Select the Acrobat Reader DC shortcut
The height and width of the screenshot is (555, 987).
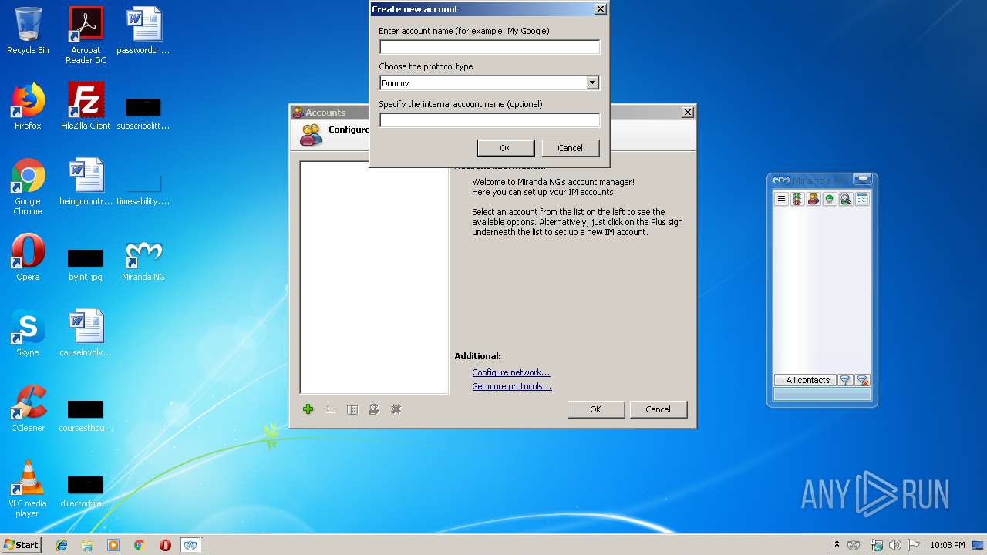pyautogui.click(x=86, y=36)
